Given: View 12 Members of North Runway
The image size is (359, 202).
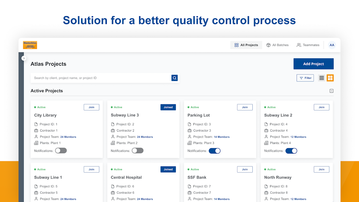Looking at the screenshot, I should tap(298, 199).
